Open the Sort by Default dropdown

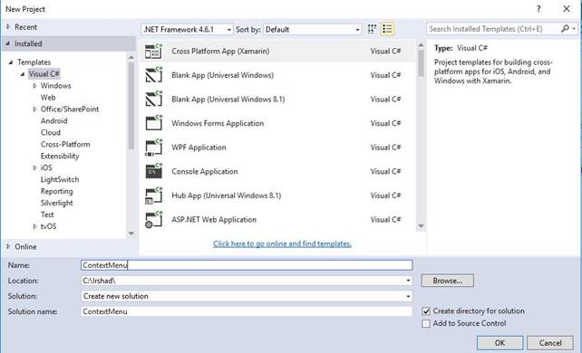pyautogui.click(x=312, y=29)
